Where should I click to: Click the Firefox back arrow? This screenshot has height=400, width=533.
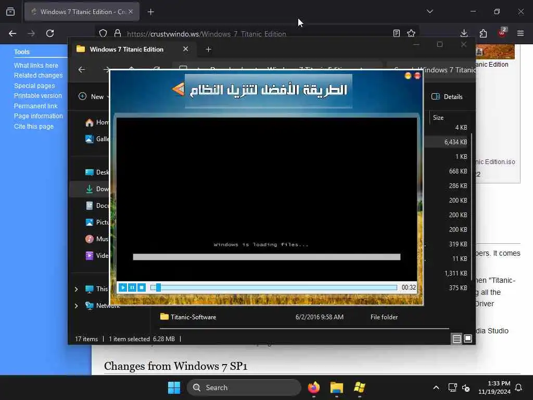tap(12, 33)
